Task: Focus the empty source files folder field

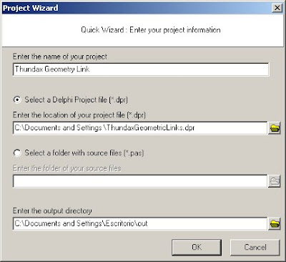Action: (140, 181)
